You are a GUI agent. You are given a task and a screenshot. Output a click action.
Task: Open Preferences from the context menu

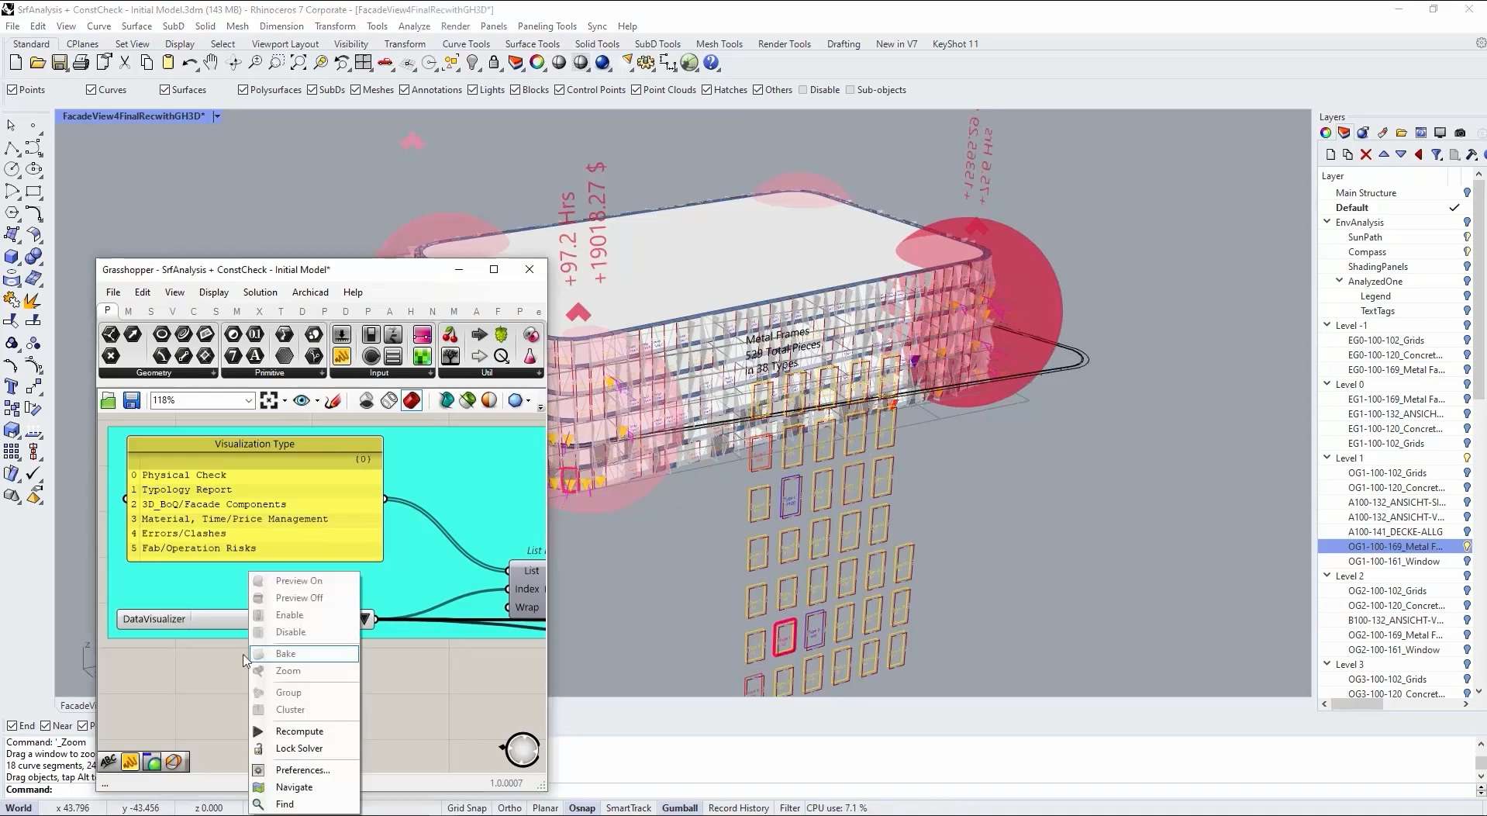point(304,770)
